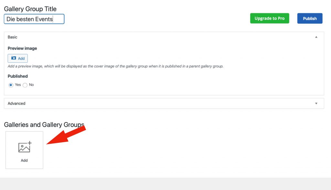Expand the Advanced section using its arrow

[316, 103]
